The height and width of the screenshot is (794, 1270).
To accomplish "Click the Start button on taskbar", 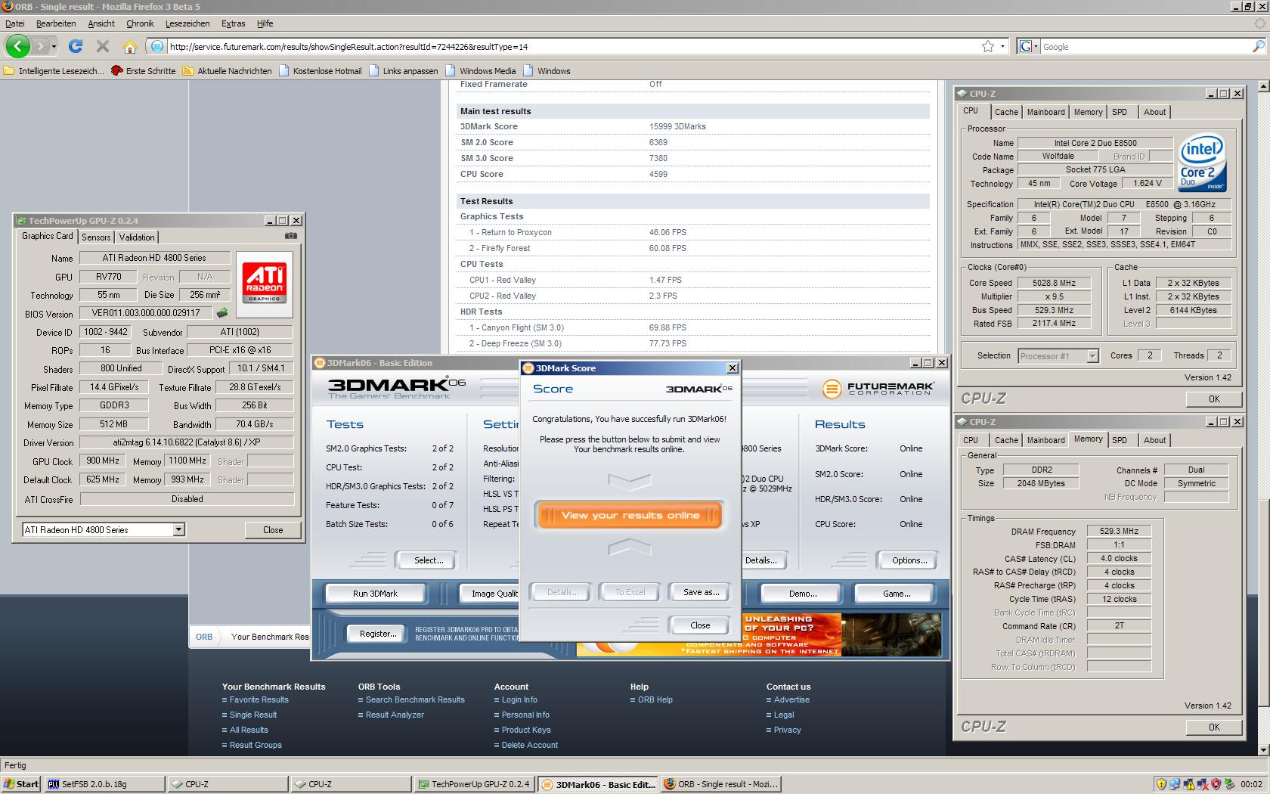I will [x=21, y=784].
